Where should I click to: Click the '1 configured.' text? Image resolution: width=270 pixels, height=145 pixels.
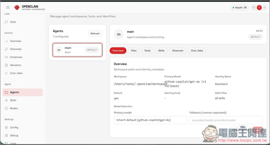(x=61, y=36)
